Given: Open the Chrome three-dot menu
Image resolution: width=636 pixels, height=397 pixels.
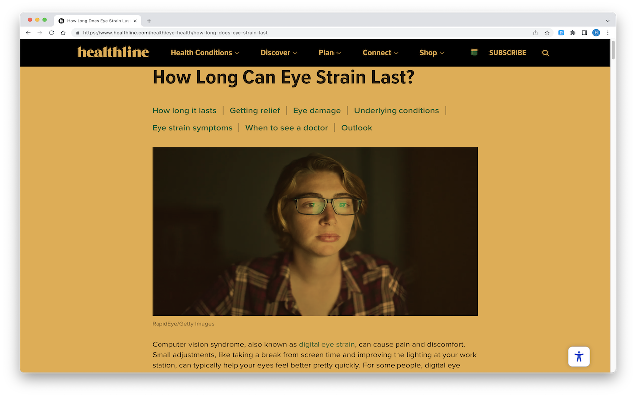Looking at the screenshot, I should coord(608,33).
